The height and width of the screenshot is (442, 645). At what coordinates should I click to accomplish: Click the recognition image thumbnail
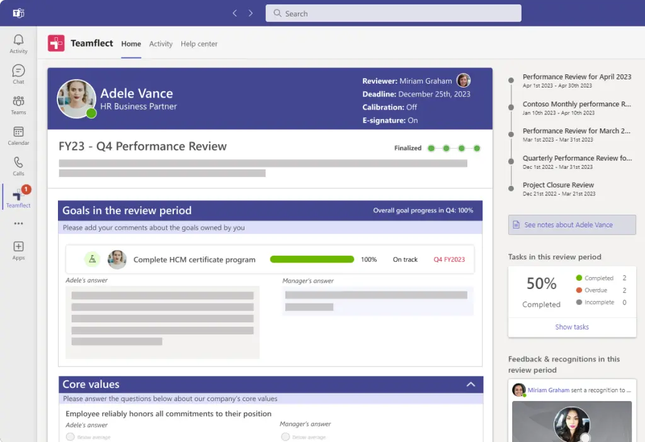(572, 421)
